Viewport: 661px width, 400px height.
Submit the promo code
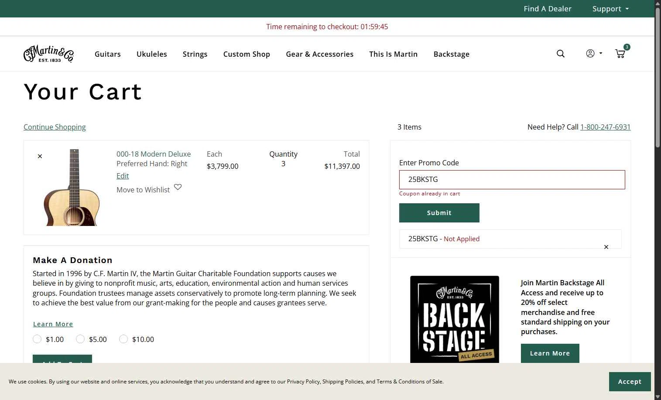tap(439, 213)
